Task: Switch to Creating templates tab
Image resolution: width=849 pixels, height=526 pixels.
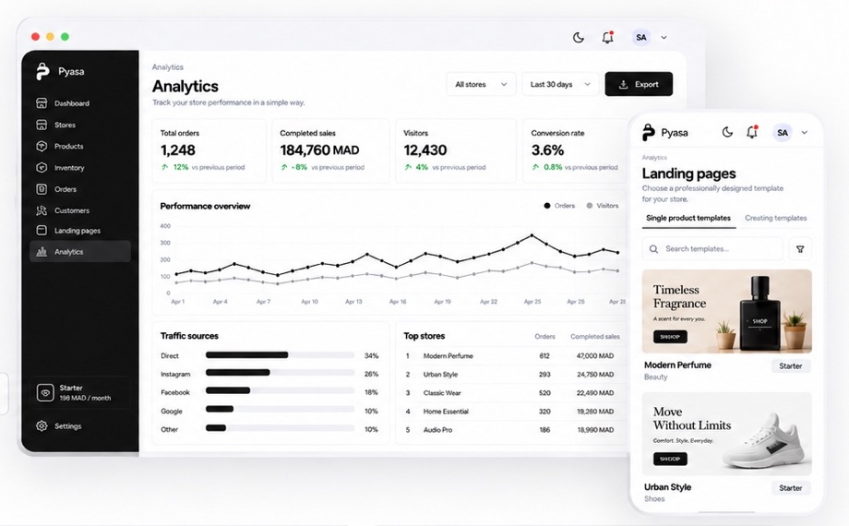Action: pyautogui.click(x=775, y=218)
